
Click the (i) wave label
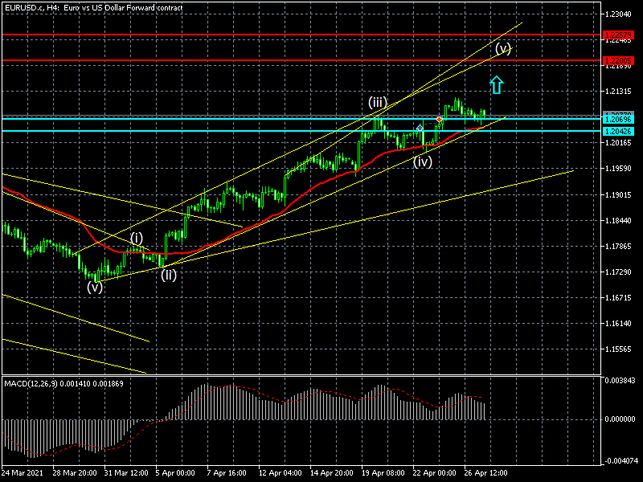click(x=137, y=238)
